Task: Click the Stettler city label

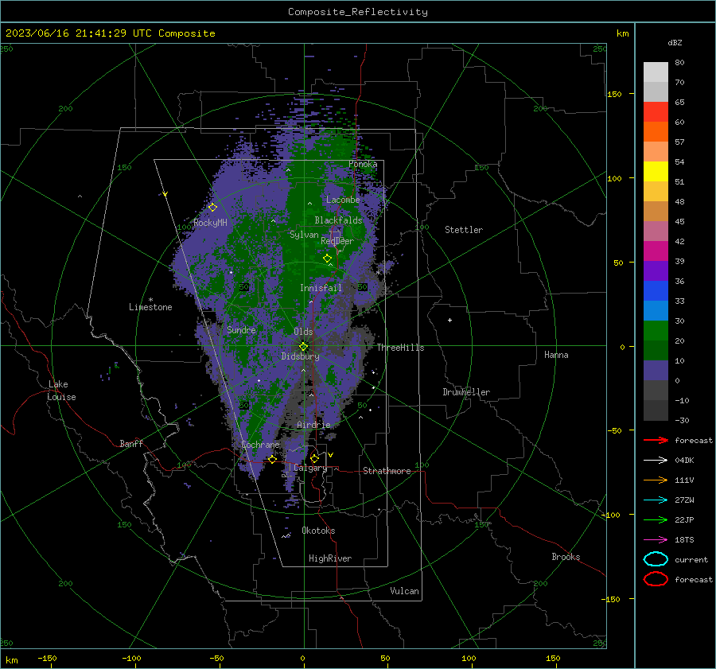Action: [x=464, y=230]
